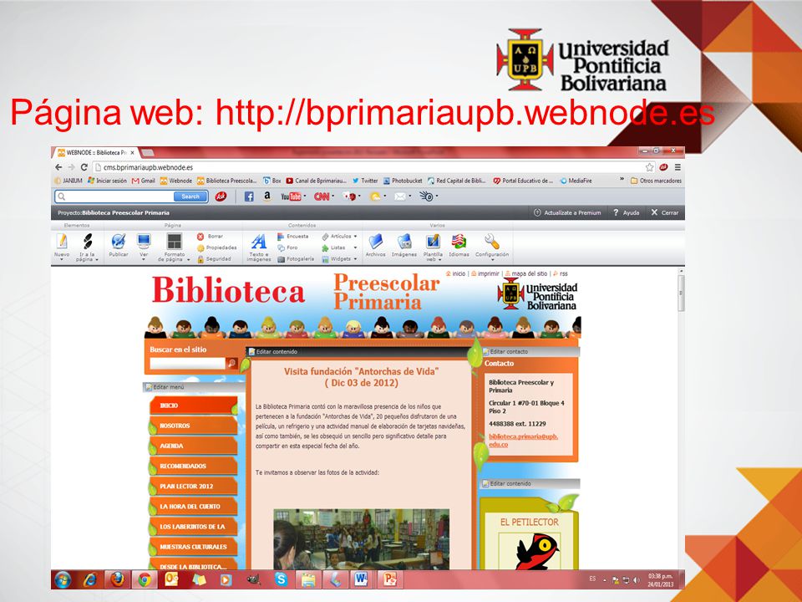Open the activity photo thumbnail

(361, 539)
